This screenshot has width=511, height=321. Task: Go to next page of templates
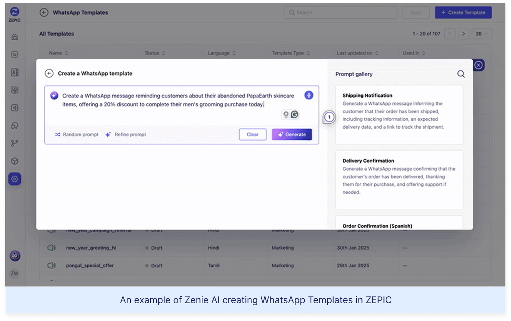[463, 34]
